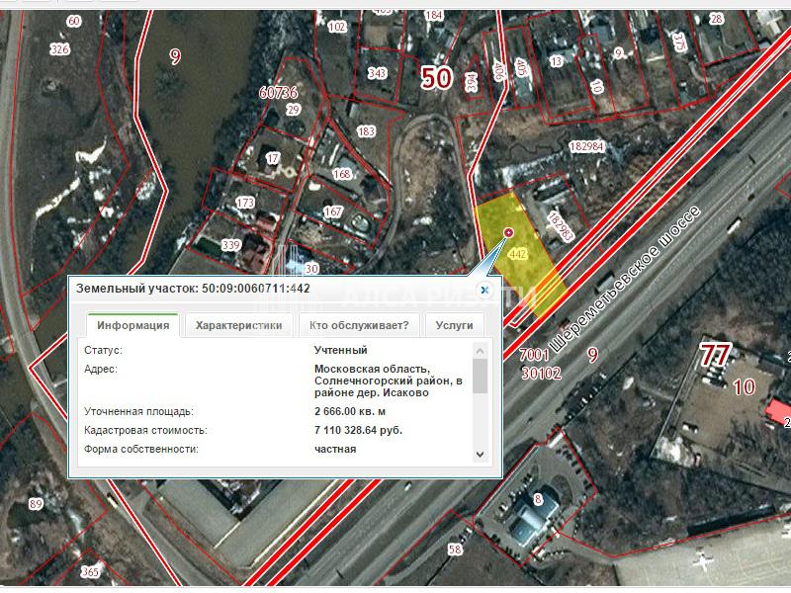Click parcel label 102
The image size is (791, 593).
(x=337, y=27)
